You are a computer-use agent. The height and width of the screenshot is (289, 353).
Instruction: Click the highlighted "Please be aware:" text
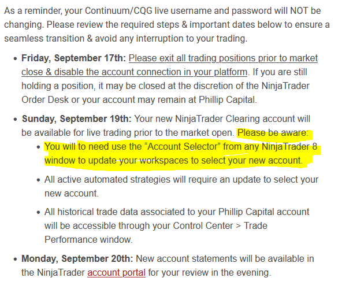[273, 133]
